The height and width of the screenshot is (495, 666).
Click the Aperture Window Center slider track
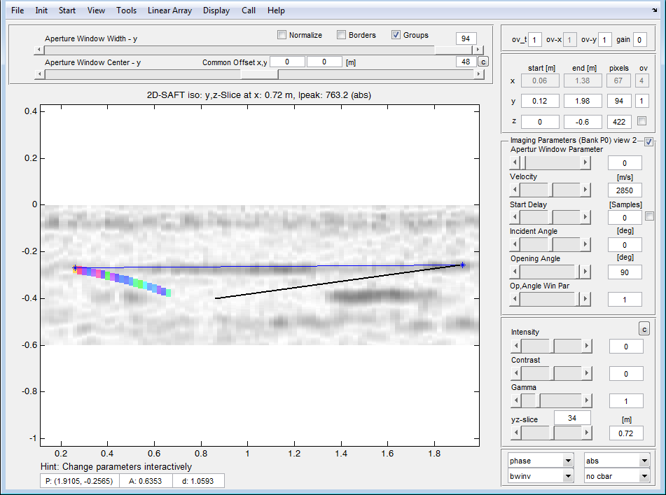(258, 74)
